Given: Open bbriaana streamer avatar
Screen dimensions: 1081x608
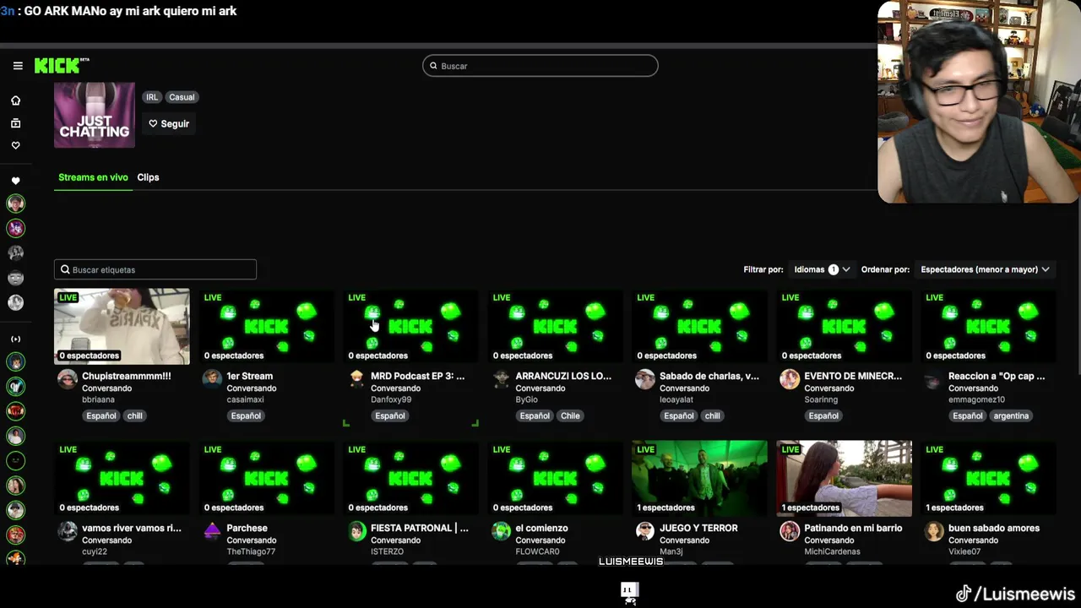Looking at the screenshot, I should click(68, 379).
